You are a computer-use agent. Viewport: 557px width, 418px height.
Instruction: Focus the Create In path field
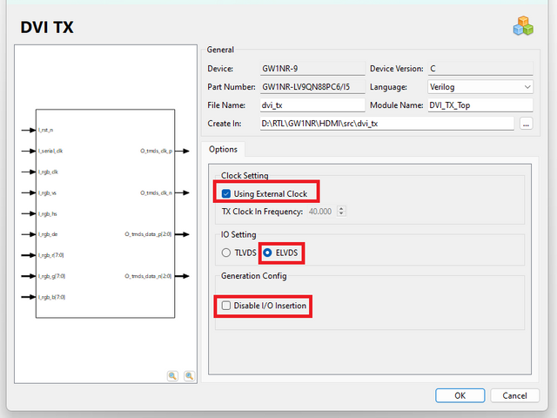386,124
